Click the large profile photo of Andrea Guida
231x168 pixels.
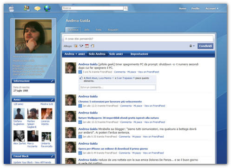pos(33,36)
